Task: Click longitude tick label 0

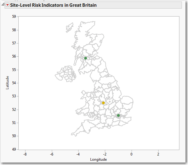Action: coord(132,154)
